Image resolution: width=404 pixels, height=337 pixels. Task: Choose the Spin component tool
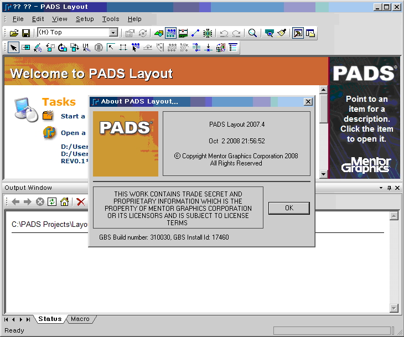(63, 48)
